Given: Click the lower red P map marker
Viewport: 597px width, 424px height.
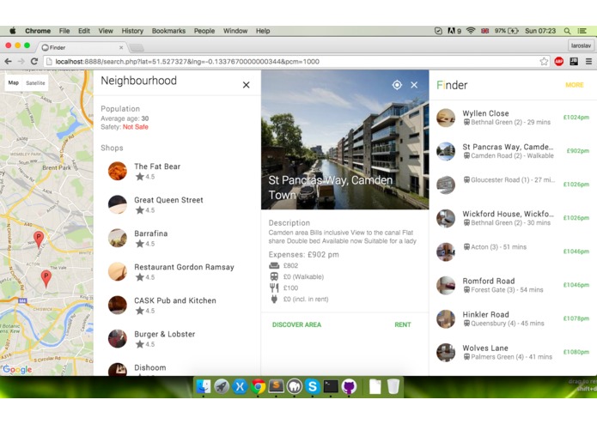Looking at the screenshot, I should [46, 279].
